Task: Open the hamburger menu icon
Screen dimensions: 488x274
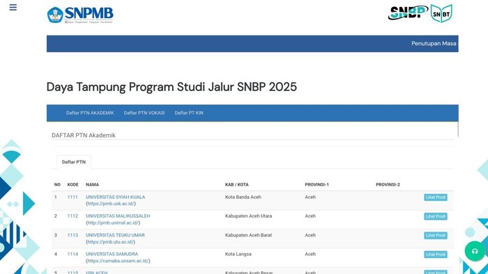Action: coord(13,7)
